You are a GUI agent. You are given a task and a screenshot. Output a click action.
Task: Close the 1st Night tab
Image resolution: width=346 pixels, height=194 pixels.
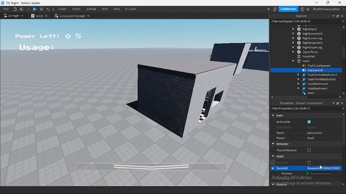(22, 16)
